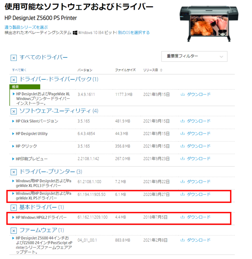Expand the HP Windows HPGL2ドライバー row triangle
Viewport: 252px width, 259px height.
[13, 217]
